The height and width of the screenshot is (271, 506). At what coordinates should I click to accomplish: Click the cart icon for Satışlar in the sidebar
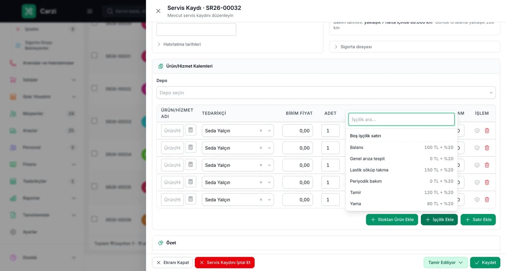click(13, 80)
